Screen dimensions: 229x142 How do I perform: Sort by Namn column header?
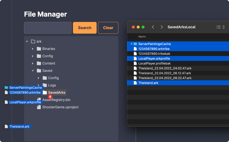click(x=142, y=37)
